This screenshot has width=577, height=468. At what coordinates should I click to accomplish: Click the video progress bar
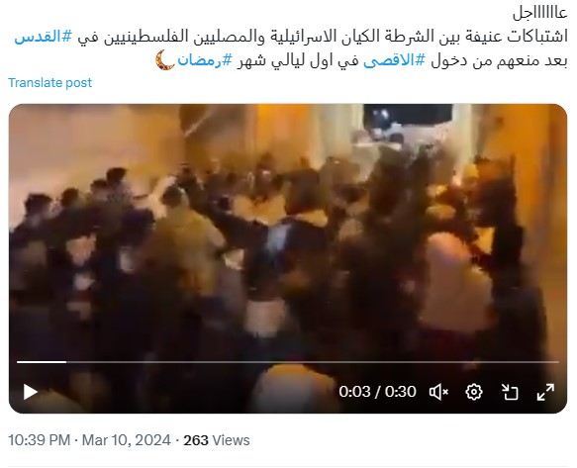(x=288, y=362)
